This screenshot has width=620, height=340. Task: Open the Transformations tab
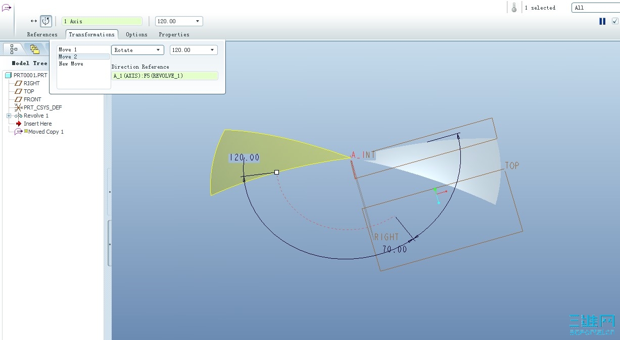tap(91, 34)
